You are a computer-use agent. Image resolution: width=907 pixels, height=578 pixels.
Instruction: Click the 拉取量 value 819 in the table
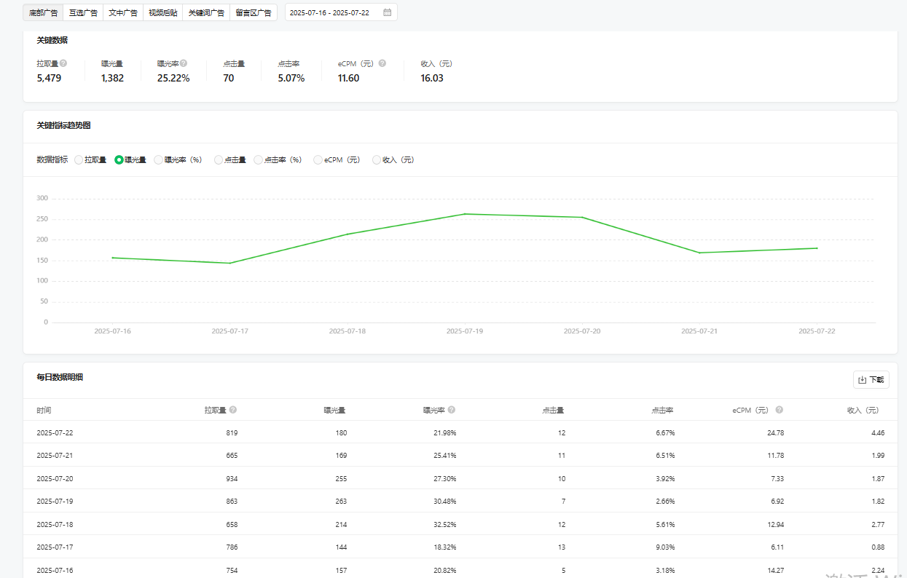232,433
